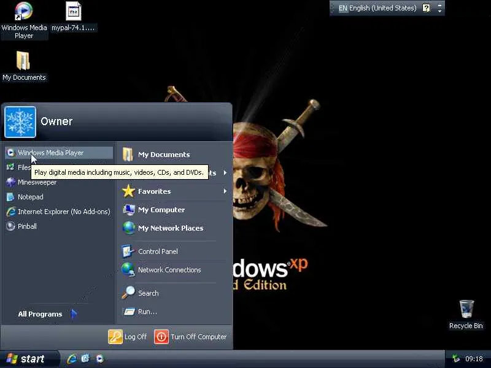
Task: Click the Log Off button
Action: 128,337
